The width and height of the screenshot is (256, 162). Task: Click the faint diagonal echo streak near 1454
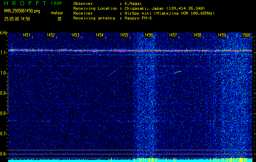tap(113, 72)
